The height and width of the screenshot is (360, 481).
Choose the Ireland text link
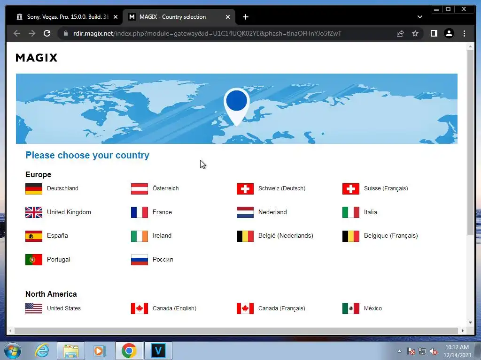pyautogui.click(x=162, y=236)
